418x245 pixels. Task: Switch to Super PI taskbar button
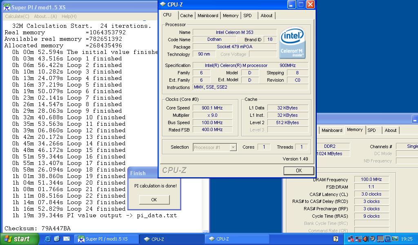coord(107,239)
